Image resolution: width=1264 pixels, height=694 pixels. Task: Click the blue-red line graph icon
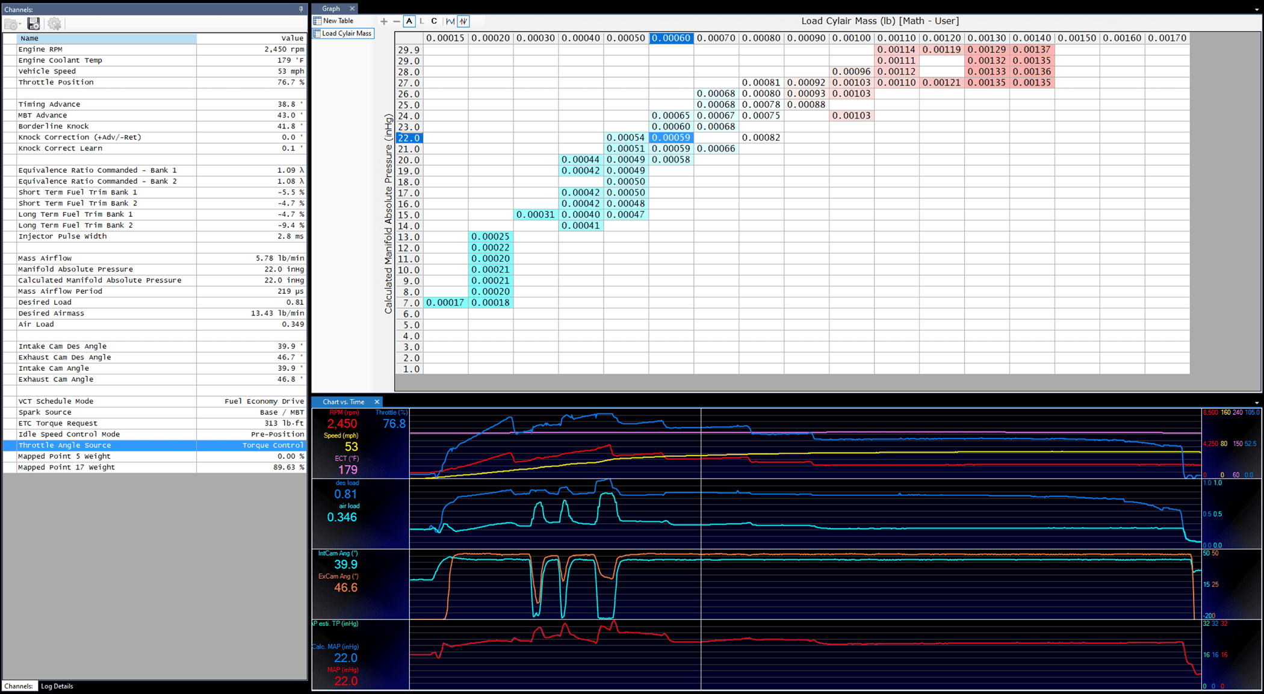pyautogui.click(x=450, y=21)
